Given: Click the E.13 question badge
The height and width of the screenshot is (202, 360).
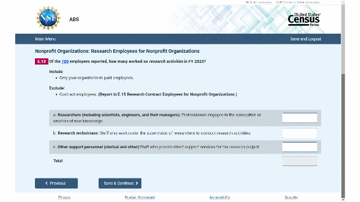Looking at the screenshot, I should point(41,61).
